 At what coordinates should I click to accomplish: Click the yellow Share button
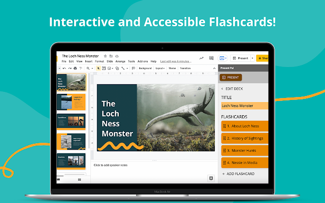pyautogui.click(x=262, y=58)
